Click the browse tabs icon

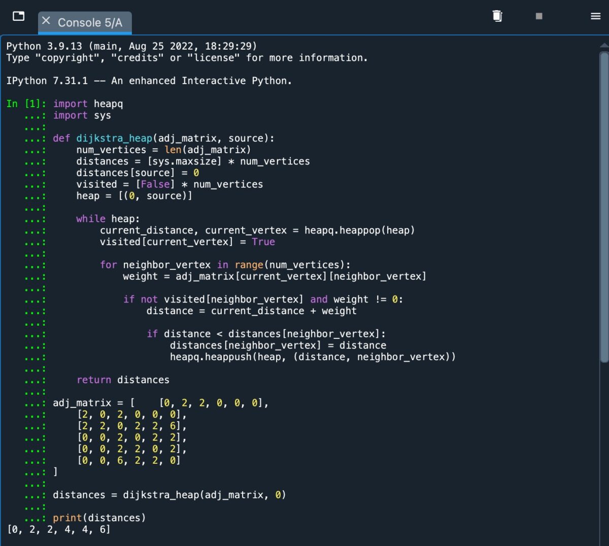[x=18, y=16]
